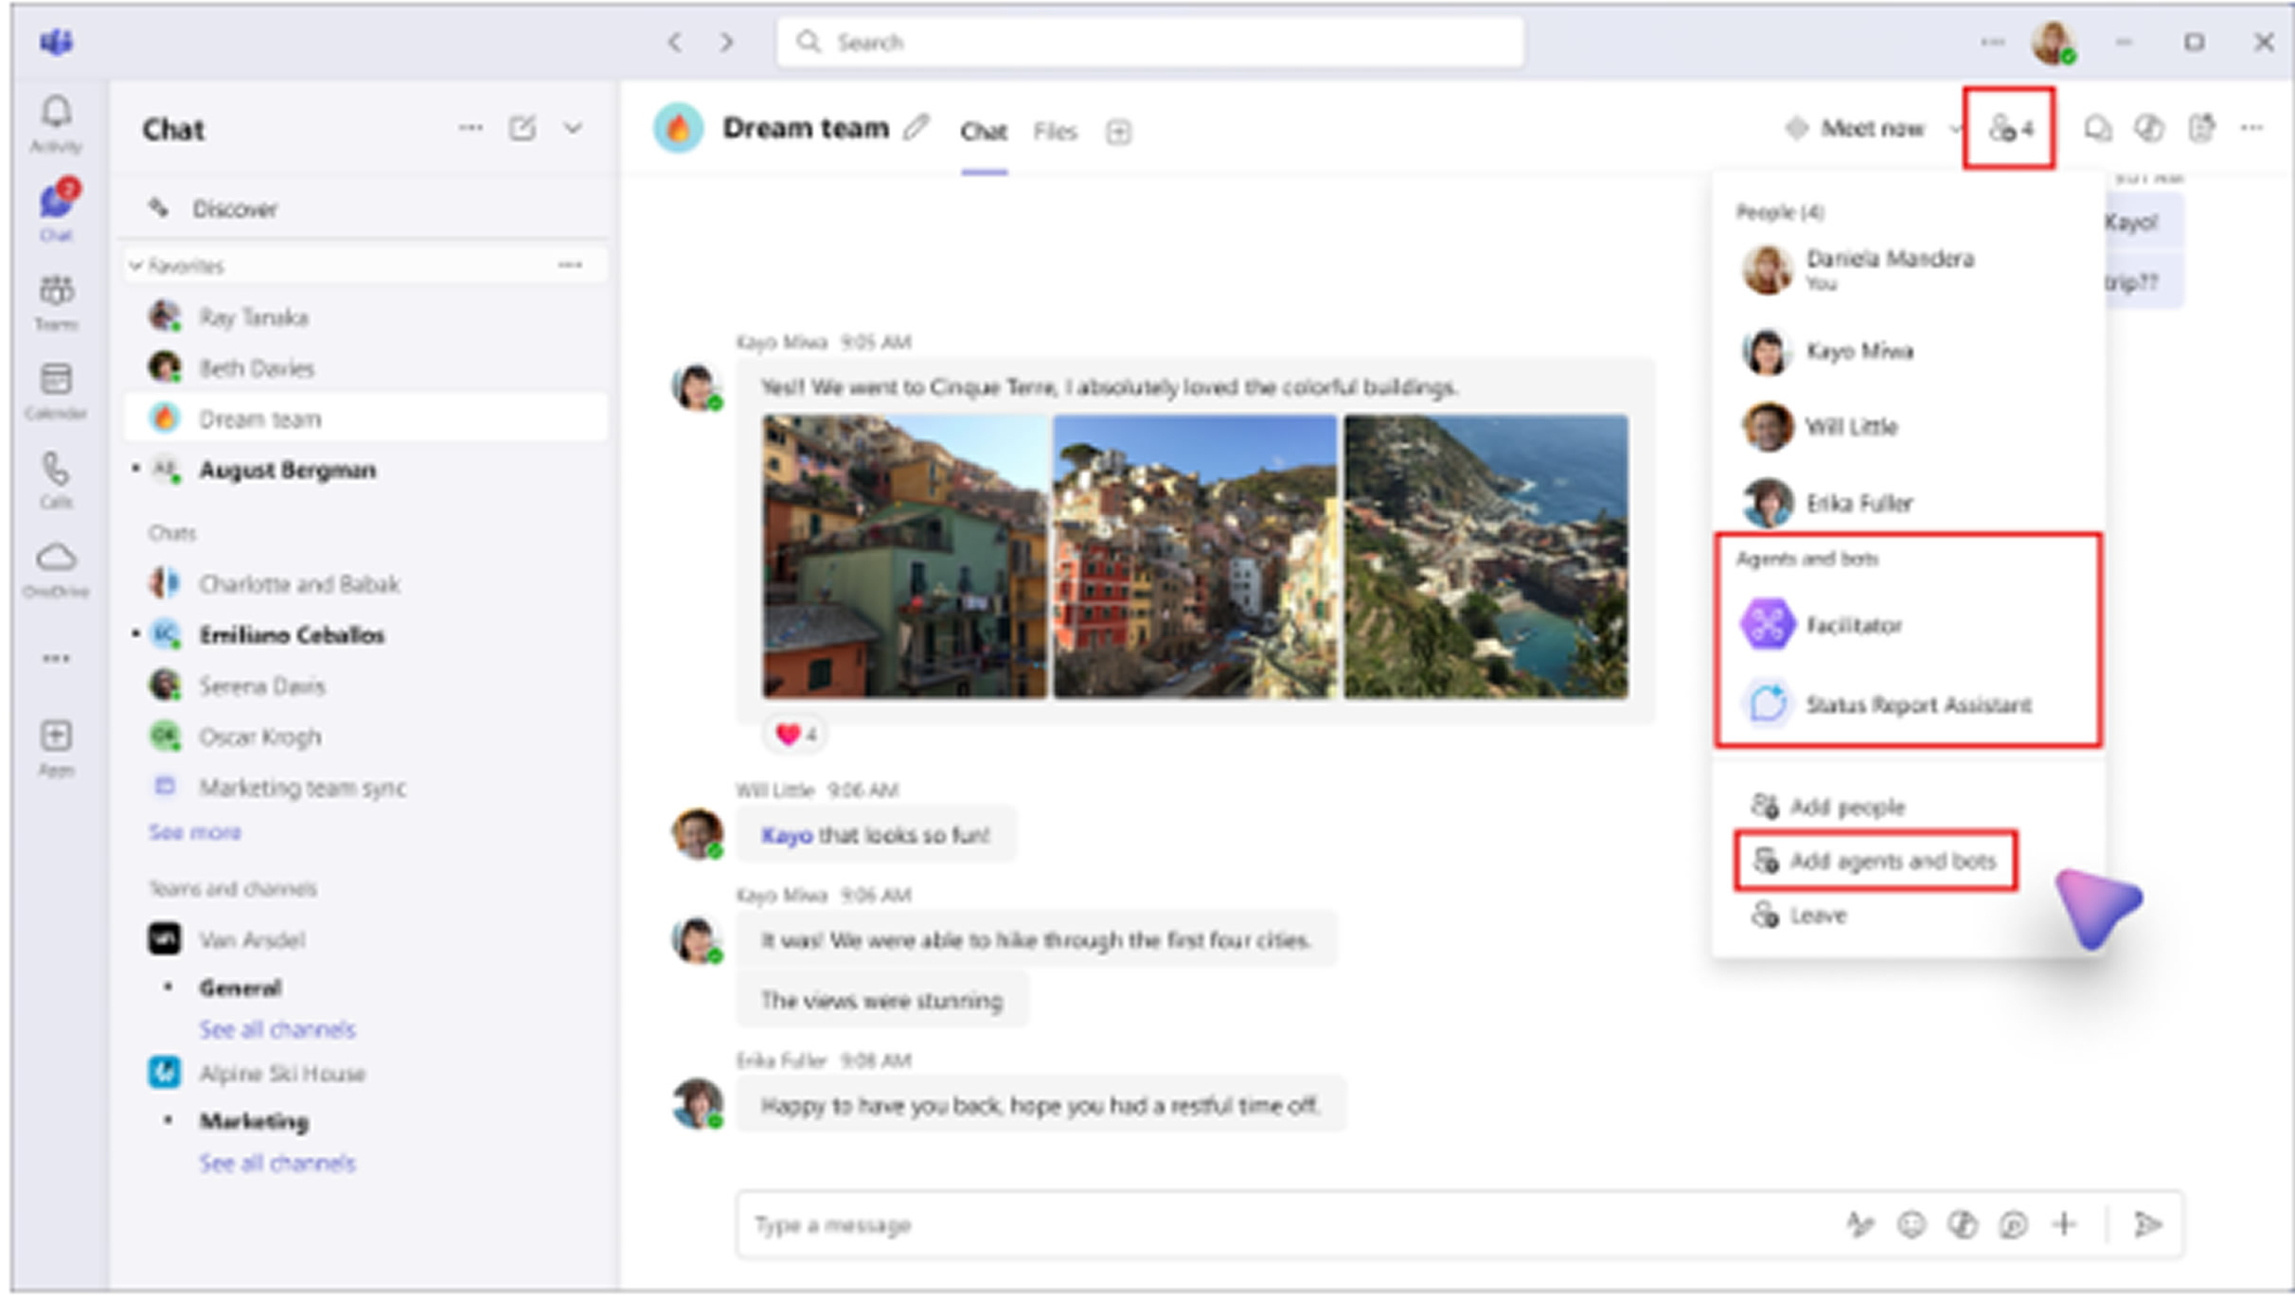2295x1299 pixels.
Task: Open Oscar Krogh chat
Action: pos(365,737)
